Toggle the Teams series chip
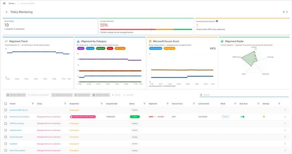 110,48
